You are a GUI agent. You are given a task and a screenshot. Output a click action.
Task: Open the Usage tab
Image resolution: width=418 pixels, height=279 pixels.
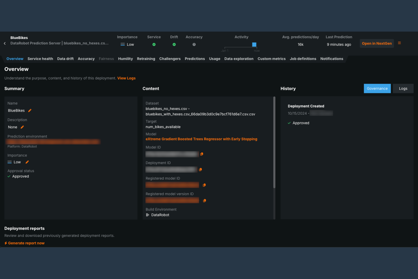pos(215,59)
